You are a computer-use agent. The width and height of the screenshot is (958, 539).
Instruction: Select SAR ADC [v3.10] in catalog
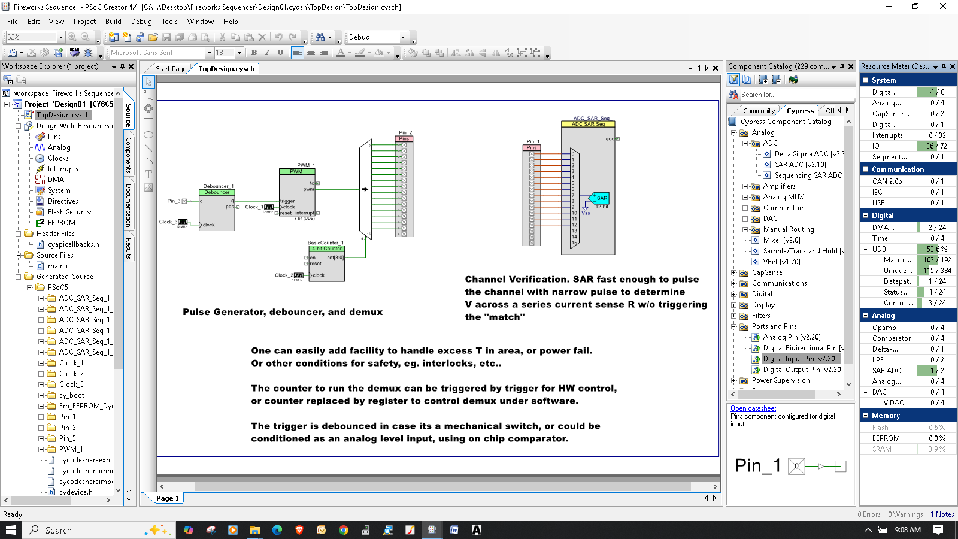pyautogui.click(x=800, y=165)
